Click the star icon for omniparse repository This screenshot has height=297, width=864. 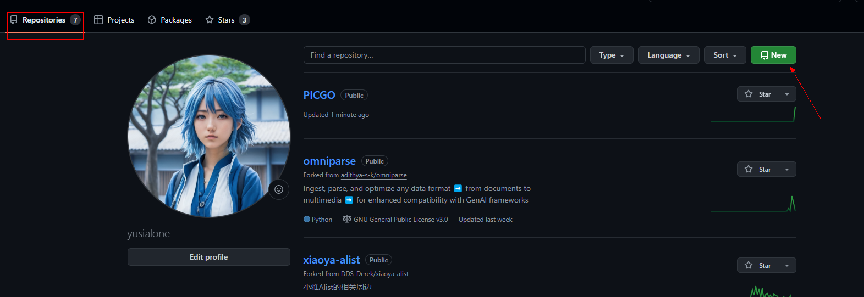(x=749, y=169)
